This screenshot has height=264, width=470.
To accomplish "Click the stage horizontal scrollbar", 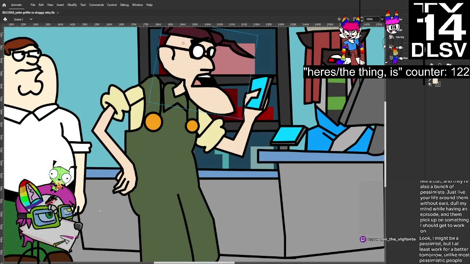I will click(x=194, y=263).
